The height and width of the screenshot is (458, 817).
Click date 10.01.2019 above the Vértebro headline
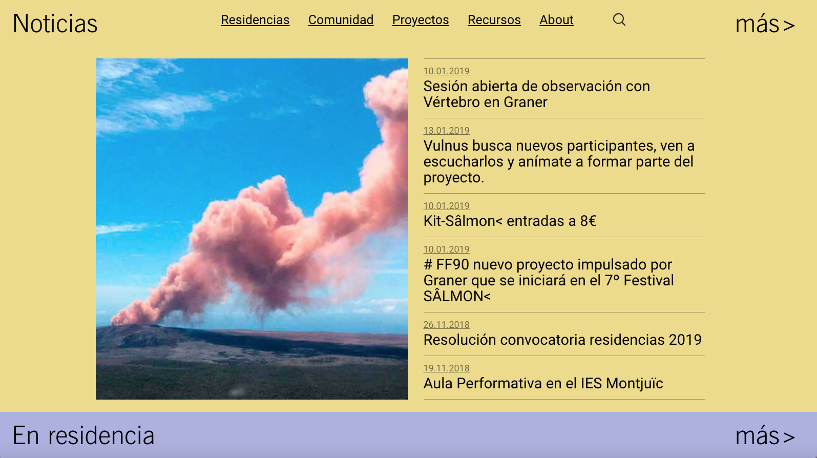pyautogui.click(x=446, y=71)
